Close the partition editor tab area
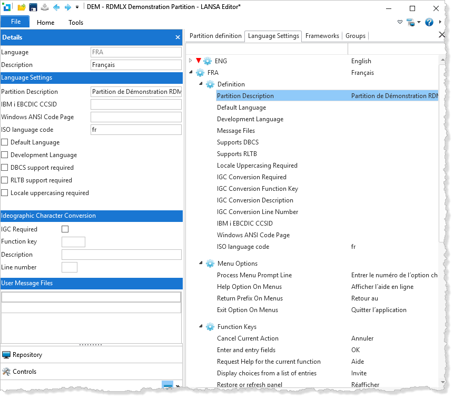 [442, 35]
